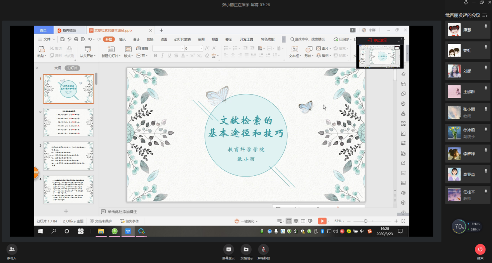Click 一键美化 beautify button
492x263 pixels.
coord(245,221)
